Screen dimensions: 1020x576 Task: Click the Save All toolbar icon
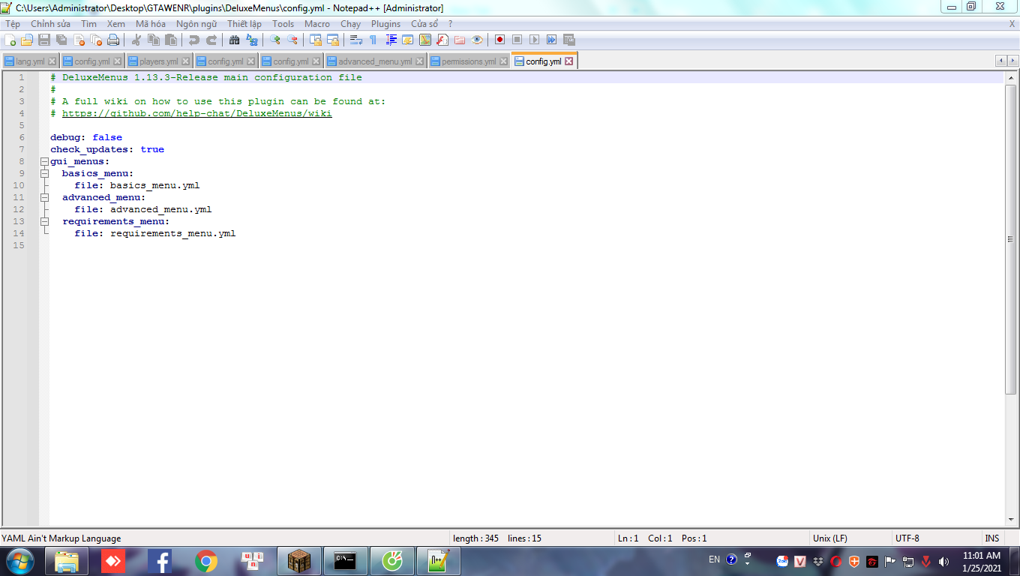tap(61, 40)
